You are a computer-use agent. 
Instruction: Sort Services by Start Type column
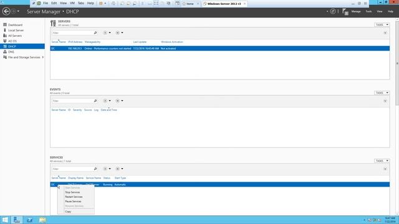(120, 178)
